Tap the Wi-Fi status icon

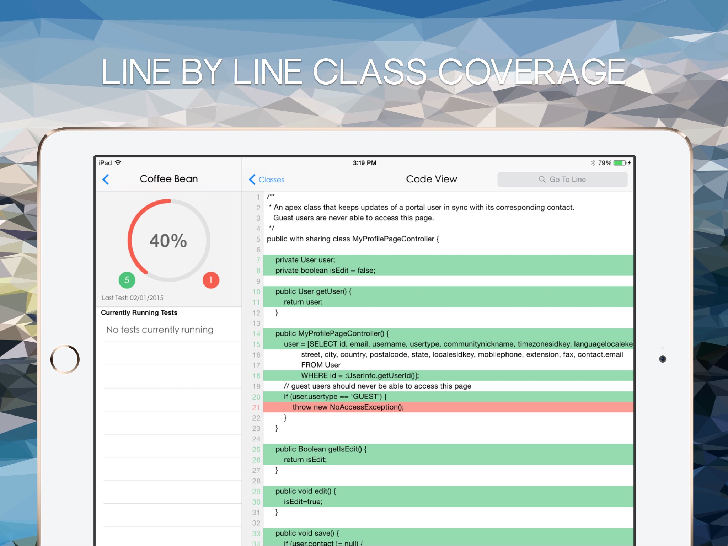coord(118,163)
